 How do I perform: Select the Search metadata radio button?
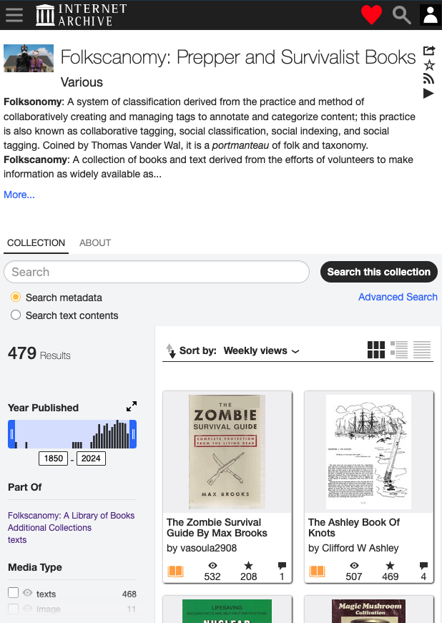click(x=16, y=298)
